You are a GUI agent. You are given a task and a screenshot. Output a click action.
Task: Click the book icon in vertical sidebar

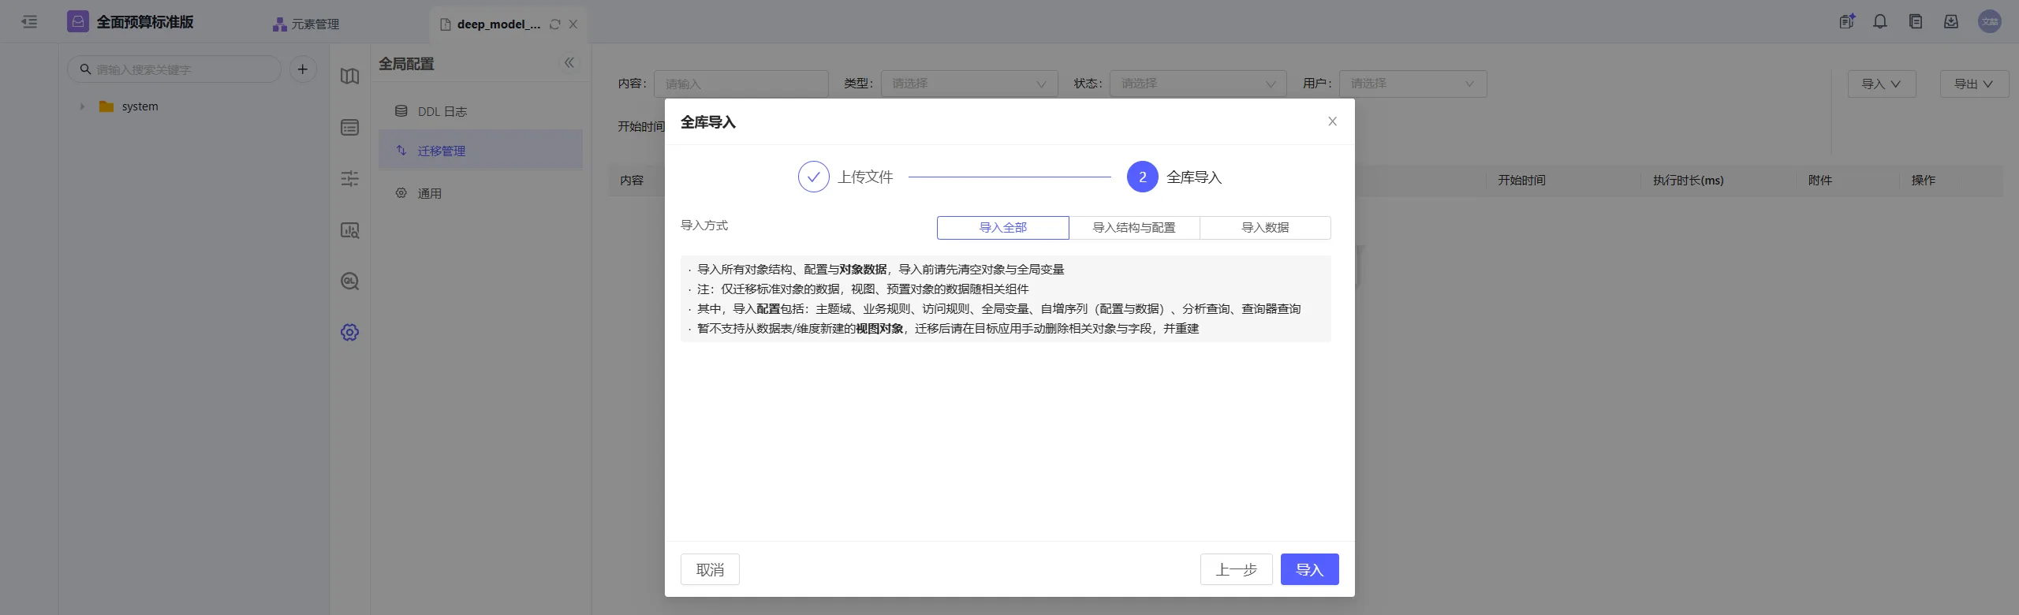349,76
